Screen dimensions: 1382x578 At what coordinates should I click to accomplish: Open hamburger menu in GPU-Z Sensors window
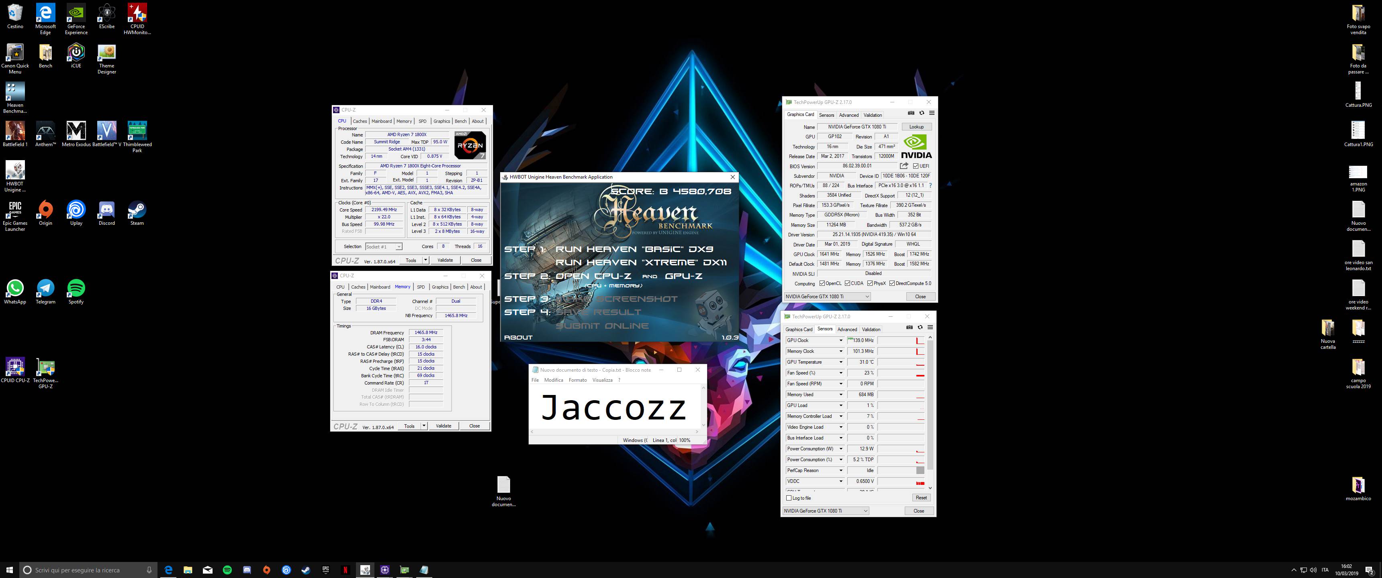pos(930,327)
